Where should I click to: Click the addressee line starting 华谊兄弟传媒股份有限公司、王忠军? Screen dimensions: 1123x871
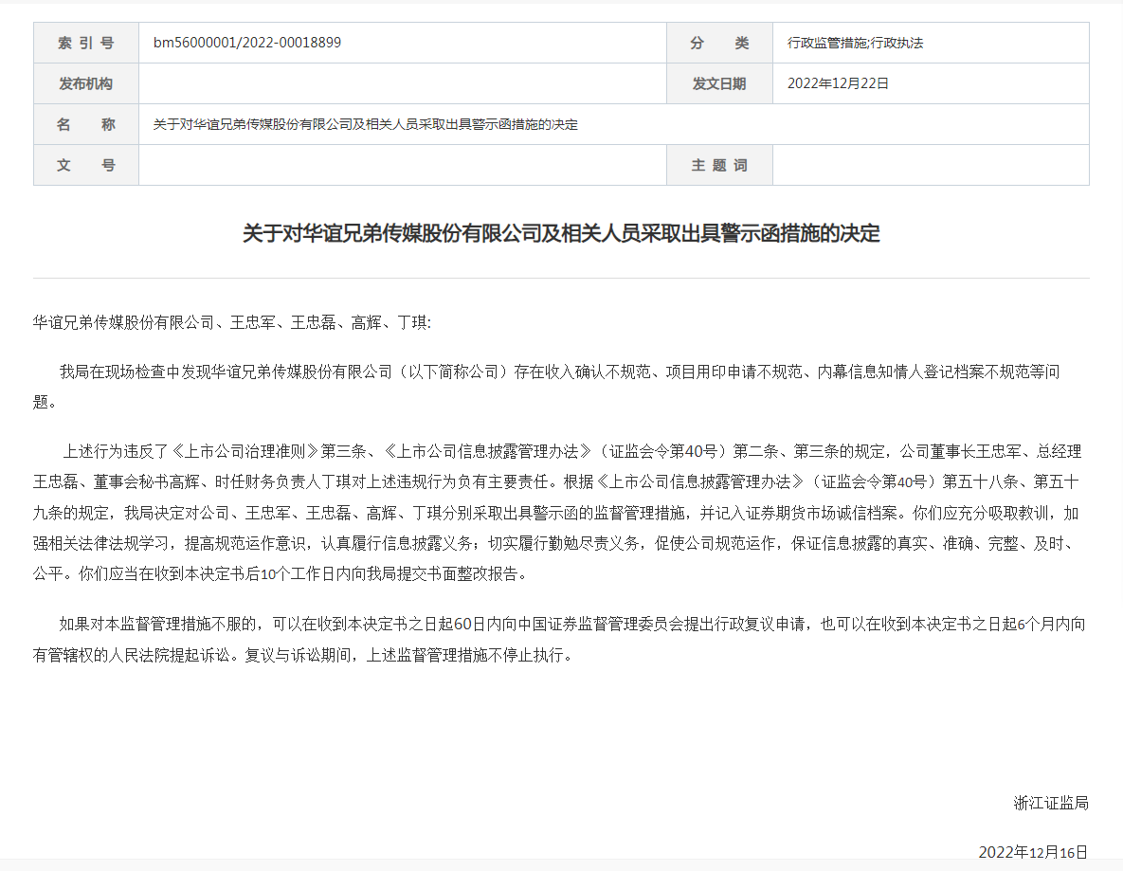[x=232, y=323]
